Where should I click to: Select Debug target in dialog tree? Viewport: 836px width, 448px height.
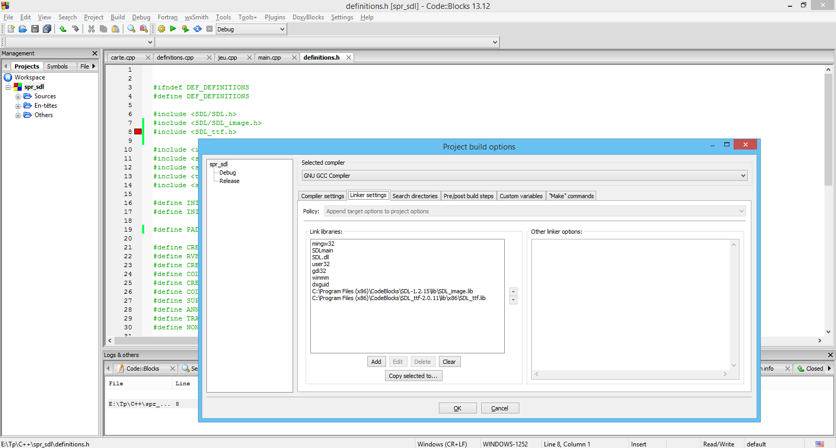pos(227,173)
